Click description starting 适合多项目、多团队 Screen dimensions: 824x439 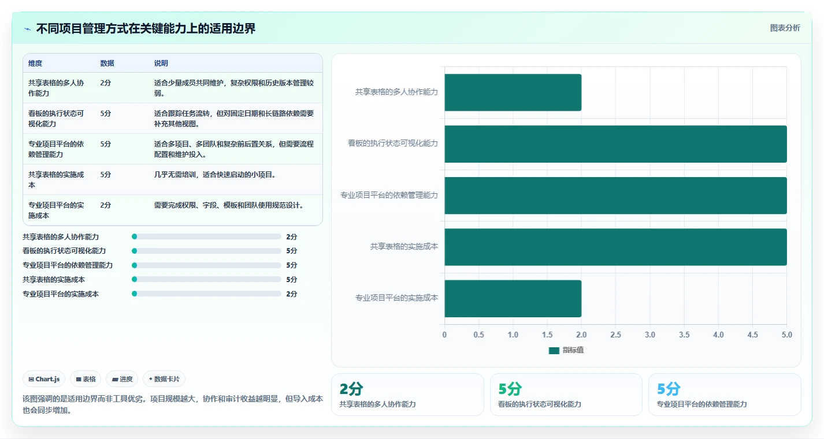click(234, 149)
